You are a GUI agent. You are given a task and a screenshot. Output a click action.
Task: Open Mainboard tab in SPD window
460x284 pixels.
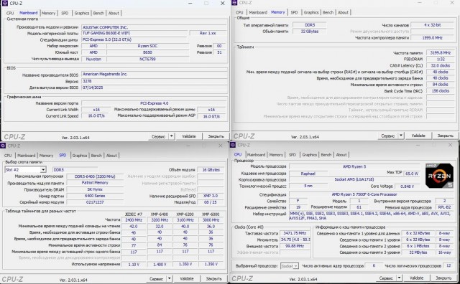click(26, 156)
